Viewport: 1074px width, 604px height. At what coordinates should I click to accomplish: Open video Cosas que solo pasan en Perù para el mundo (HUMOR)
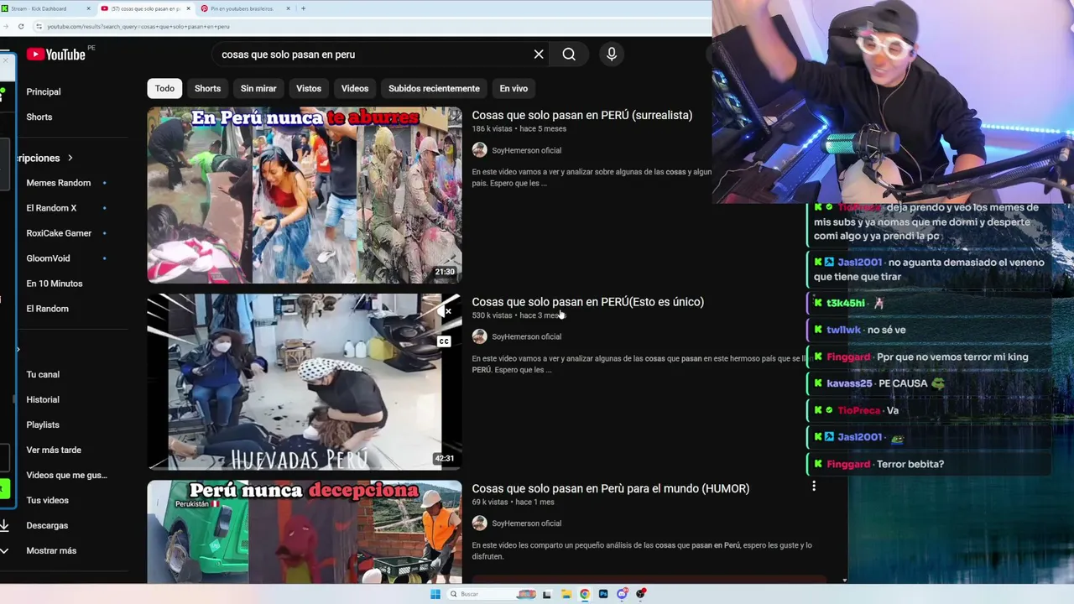[x=611, y=488]
